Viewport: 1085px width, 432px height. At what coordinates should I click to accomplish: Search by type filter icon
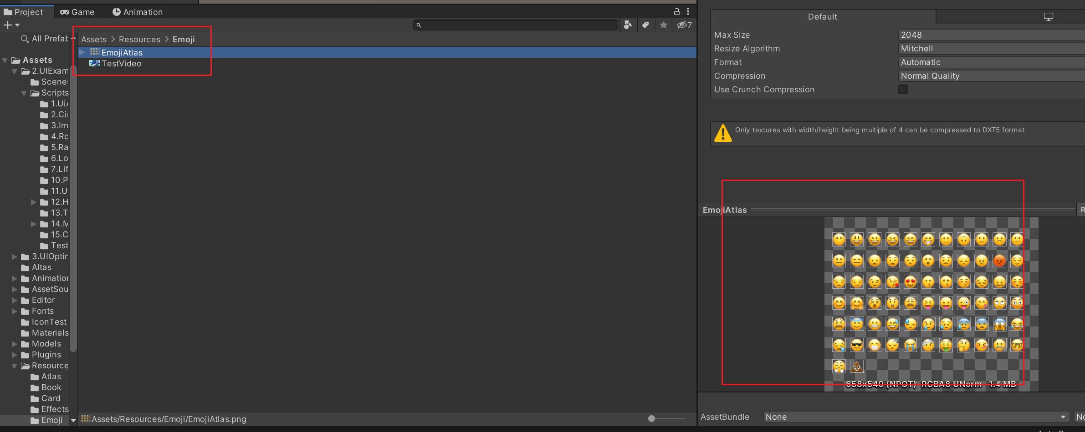[628, 25]
